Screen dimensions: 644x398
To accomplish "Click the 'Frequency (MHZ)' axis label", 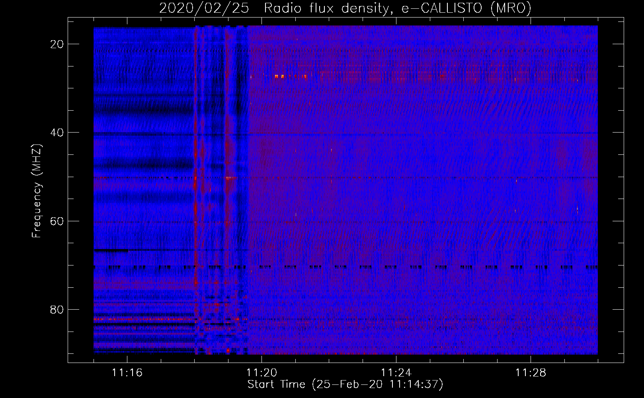I will click(37, 191).
